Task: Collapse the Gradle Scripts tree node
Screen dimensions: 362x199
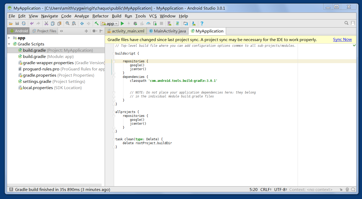Action: coord(9,44)
